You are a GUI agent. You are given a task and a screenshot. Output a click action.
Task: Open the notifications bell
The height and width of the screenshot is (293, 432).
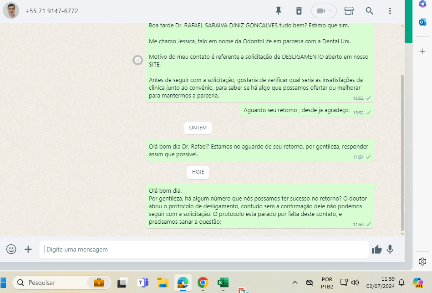click(x=402, y=283)
